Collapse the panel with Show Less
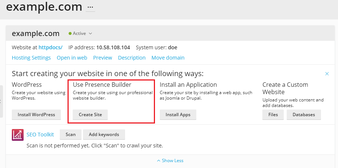The image size is (338, 168). click(x=170, y=161)
